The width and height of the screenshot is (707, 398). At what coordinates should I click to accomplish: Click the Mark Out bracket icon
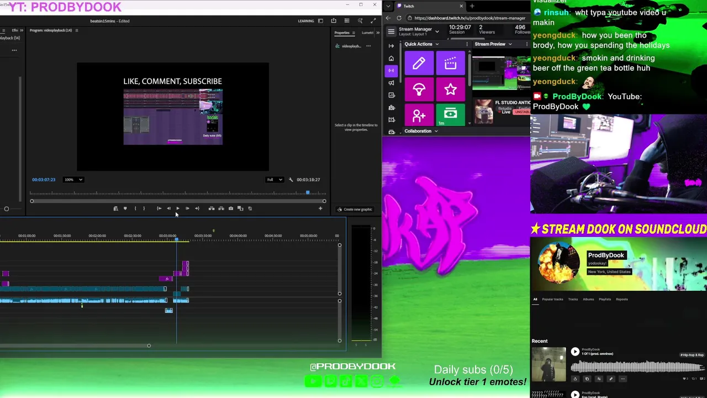[144, 208]
